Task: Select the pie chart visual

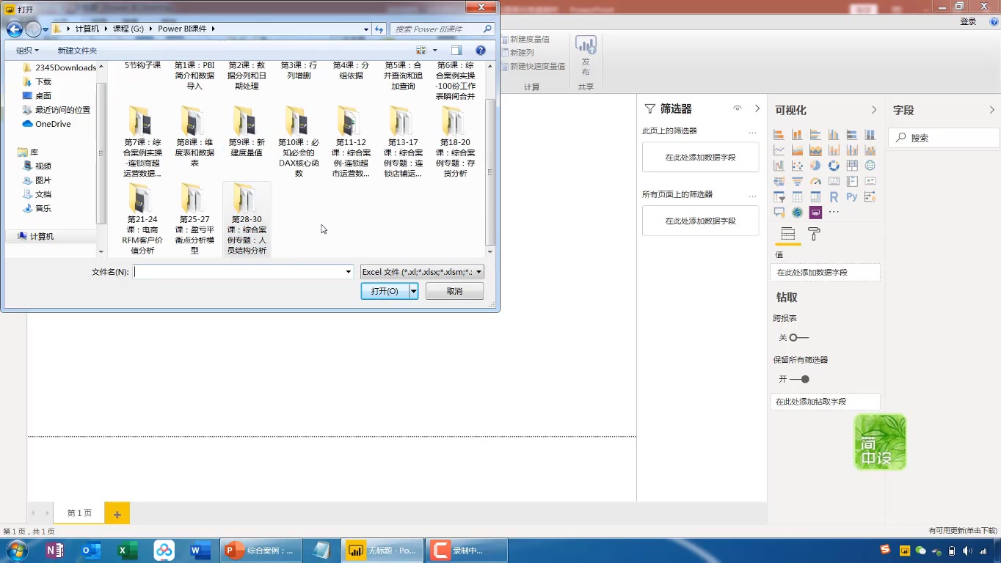Action: click(x=815, y=166)
